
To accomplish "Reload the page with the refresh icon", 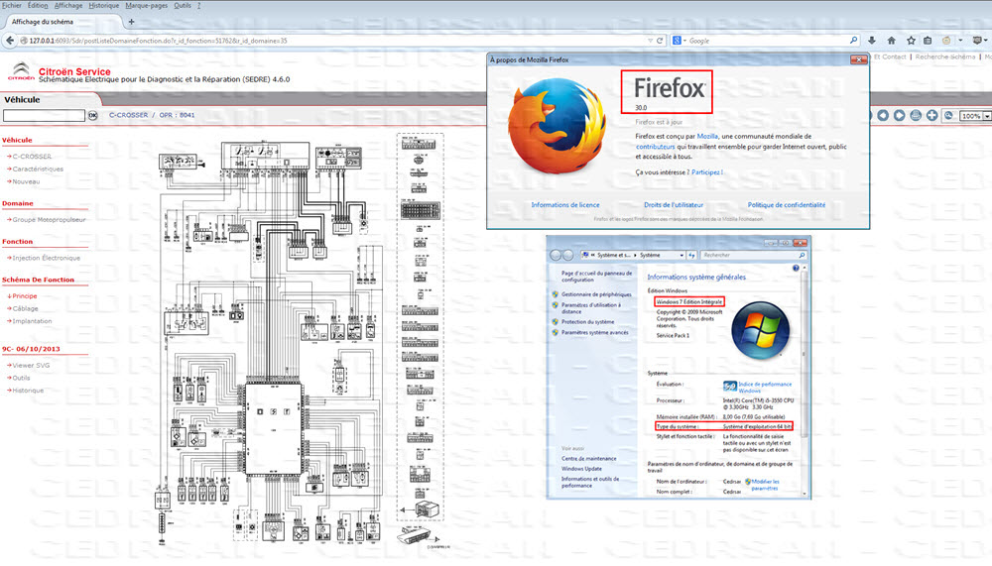I will pos(660,41).
